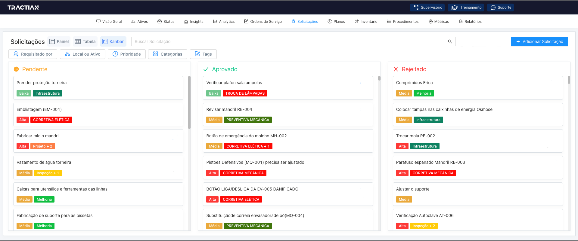
Task: Open Verificação Autoclave AT-006 card
Action: click(478, 220)
